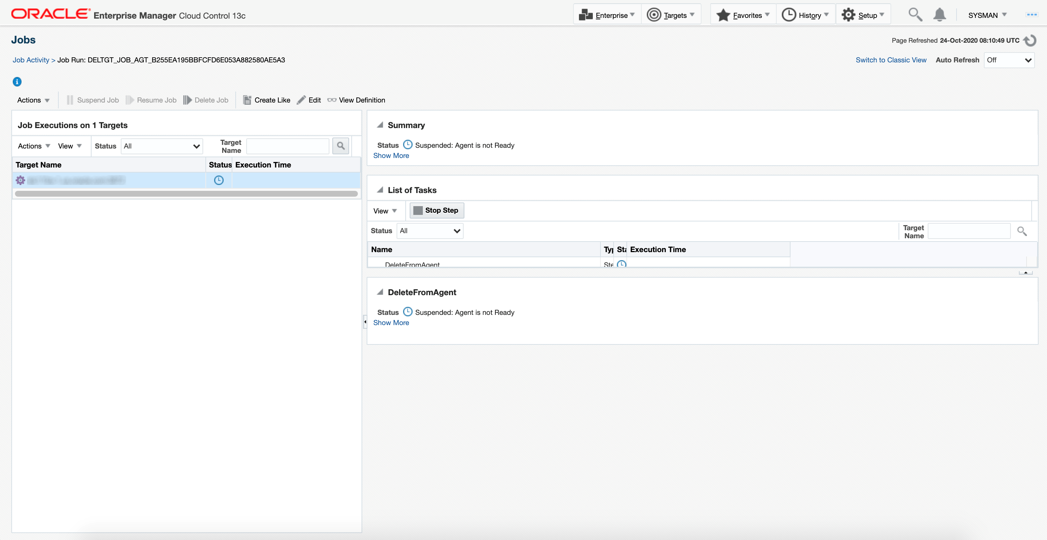Click the DeleteFromAgent suspended status clock icon

407,312
